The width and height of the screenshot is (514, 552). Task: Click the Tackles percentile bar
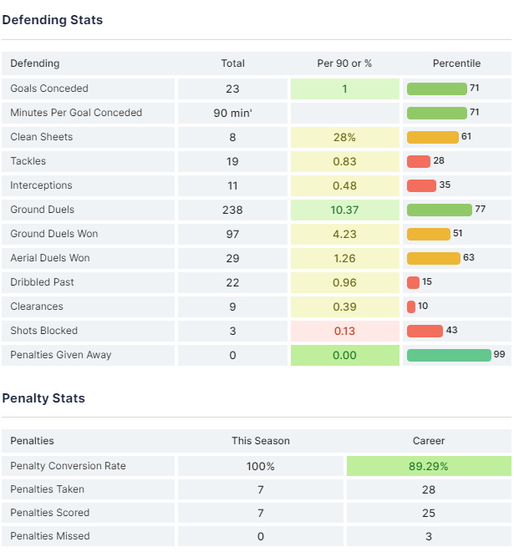click(419, 161)
